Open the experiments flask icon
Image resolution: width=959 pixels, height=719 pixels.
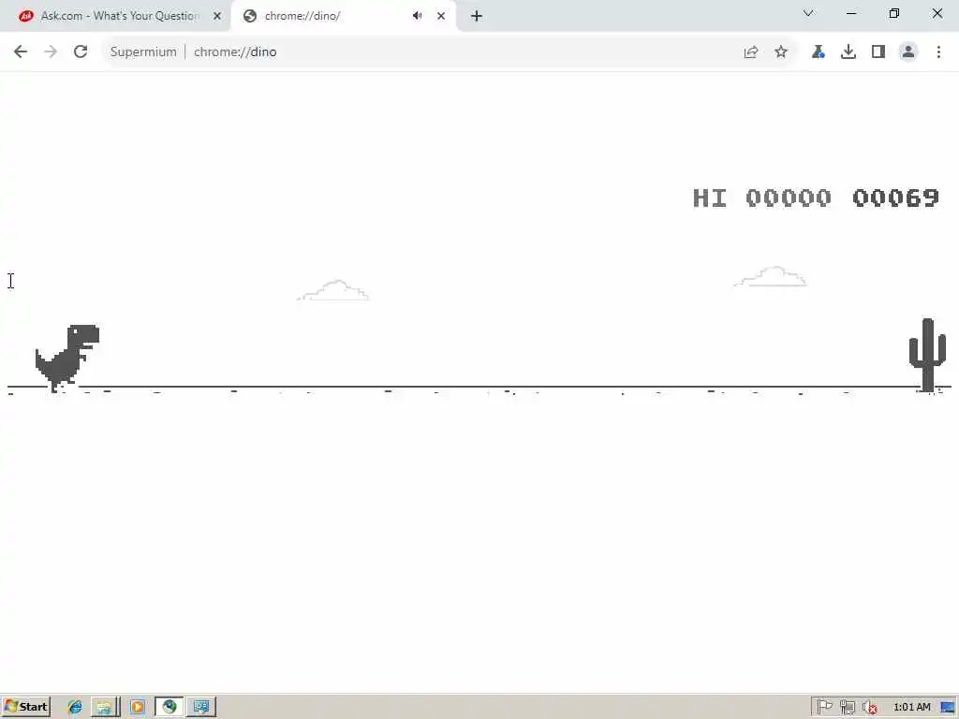point(818,52)
